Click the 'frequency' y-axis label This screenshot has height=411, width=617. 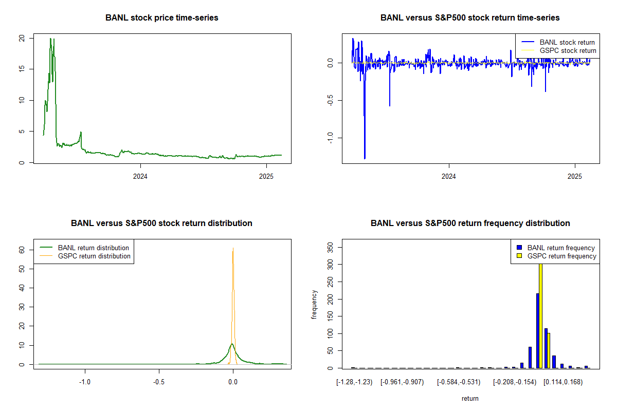(x=314, y=304)
